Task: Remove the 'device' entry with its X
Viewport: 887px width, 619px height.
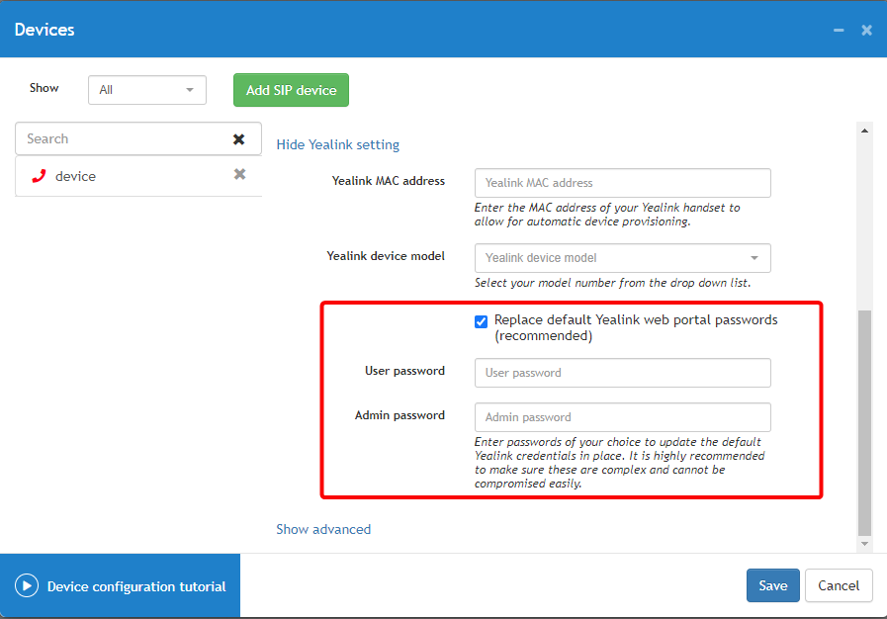Action: tap(240, 174)
